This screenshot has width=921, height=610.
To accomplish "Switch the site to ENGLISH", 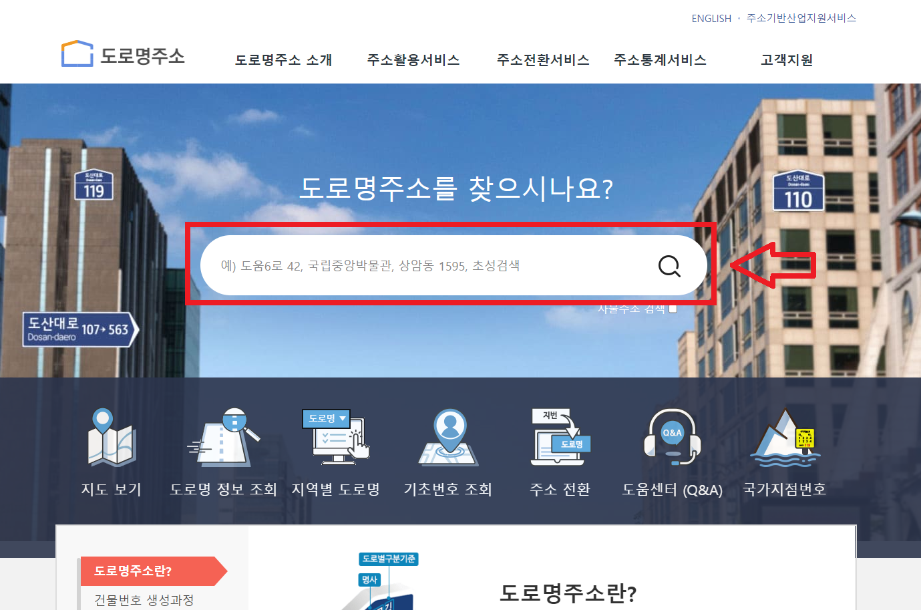I will click(711, 18).
